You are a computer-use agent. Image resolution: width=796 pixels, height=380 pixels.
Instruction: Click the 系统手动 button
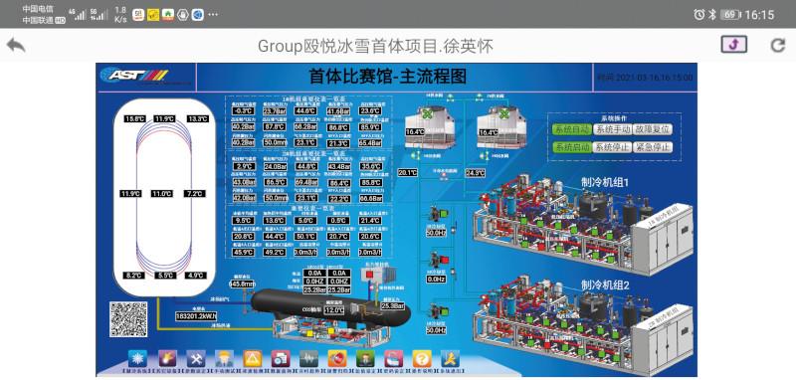(612, 129)
